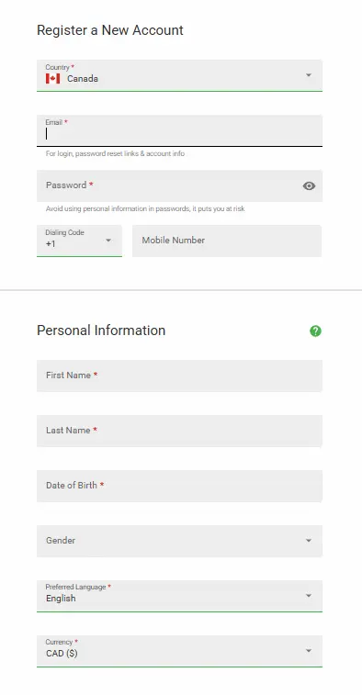Expand the Preferred Language dropdown arrow
Viewport: 362px width, 695px height.
[x=309, y=596]
